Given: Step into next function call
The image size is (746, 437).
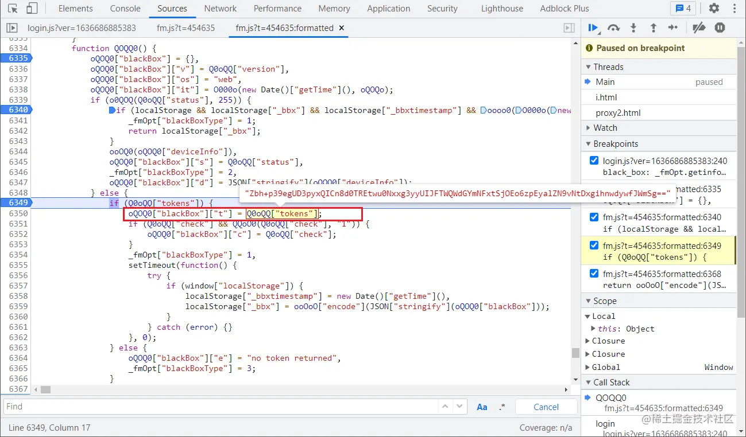Looking at the screenshot, I should [x=633, y=28].
